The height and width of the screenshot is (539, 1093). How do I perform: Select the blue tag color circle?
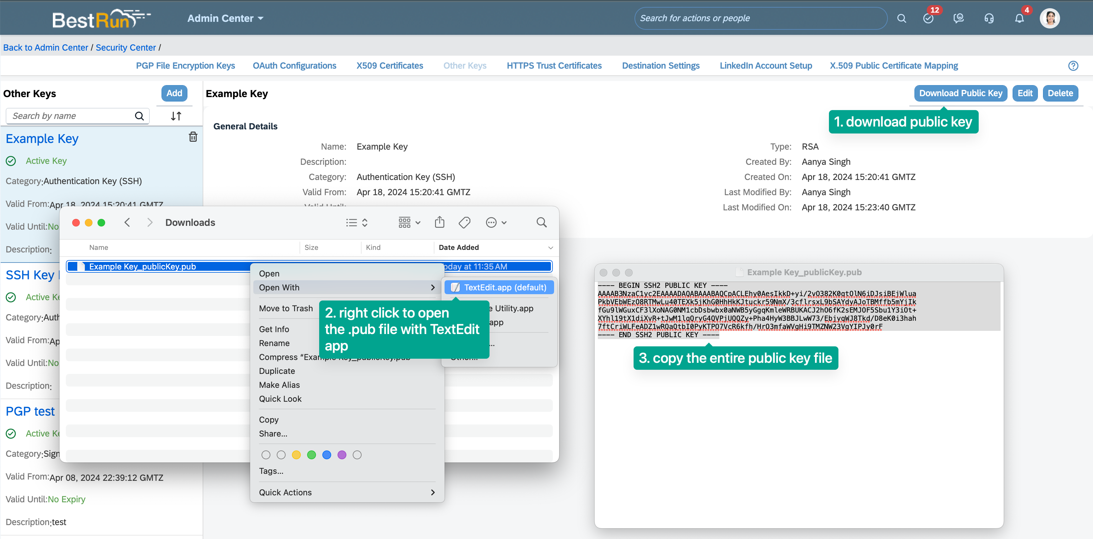[x=327, y=455]
